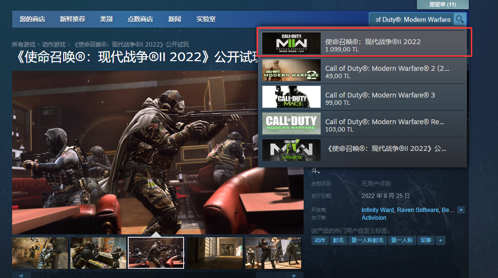Click the search magnifier icon
This screenshot has width=498, height=278.
click(460, 19)
